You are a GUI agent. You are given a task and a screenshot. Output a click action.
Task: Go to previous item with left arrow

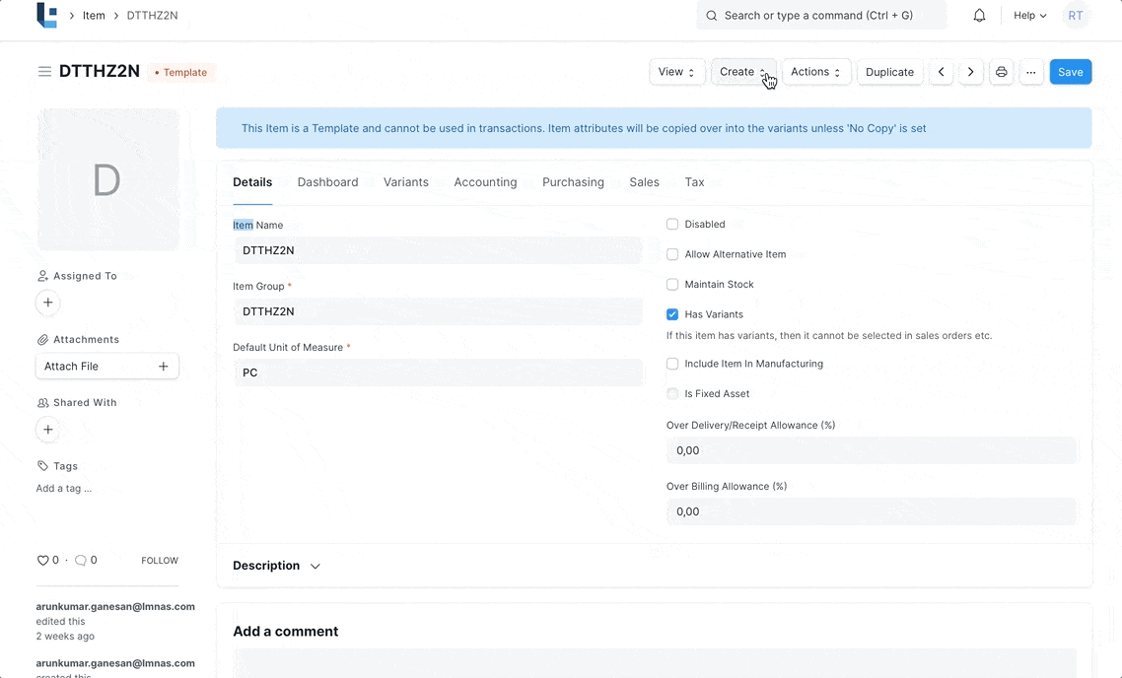click(x=941, y=72)
